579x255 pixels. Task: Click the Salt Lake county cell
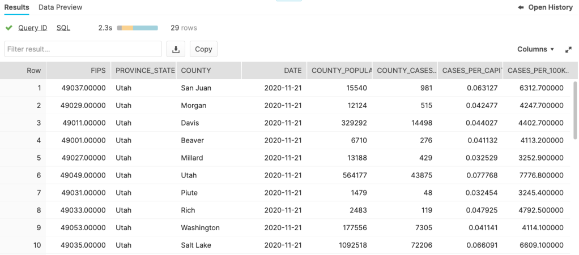pyautogui.click(x=196, y=245)
